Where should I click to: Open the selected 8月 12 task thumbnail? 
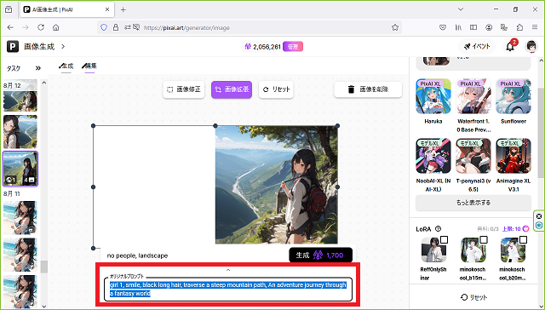20,169
